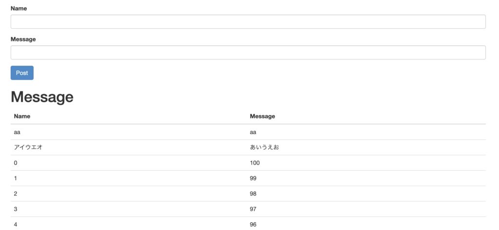The width and height of the screenshot is (499, 230).
Task: Select the message cell showing 97
Action: (x=366, y=209)
